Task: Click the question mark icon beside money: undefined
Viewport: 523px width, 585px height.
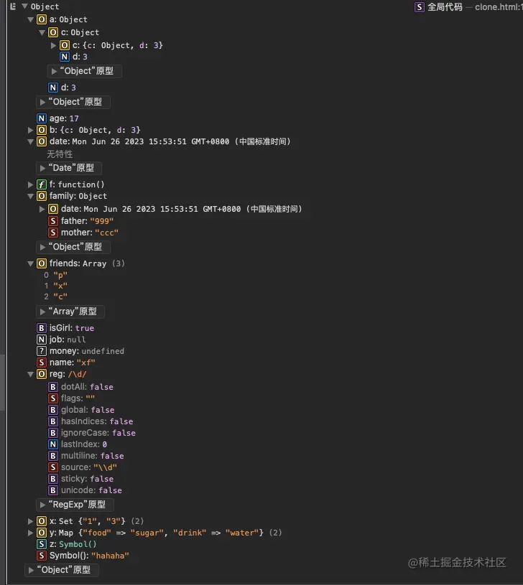Action: (42, 351)
